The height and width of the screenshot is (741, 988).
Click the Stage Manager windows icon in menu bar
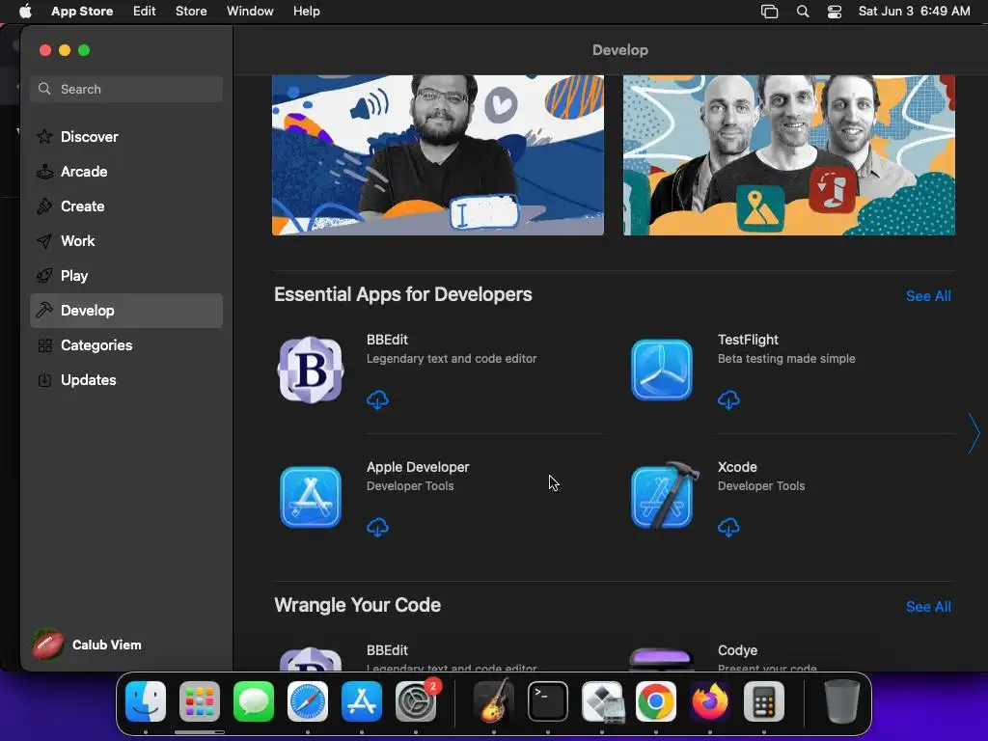[769, 12]
